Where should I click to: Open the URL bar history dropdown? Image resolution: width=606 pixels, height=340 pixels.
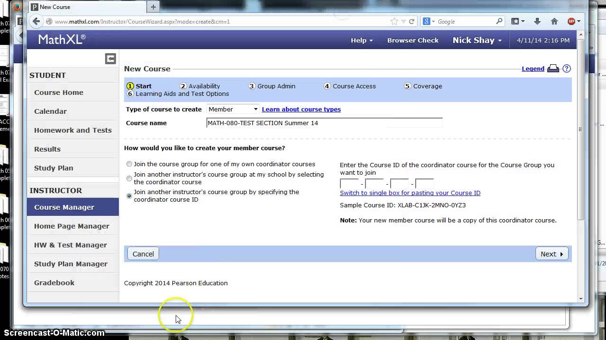coord(403,21)
